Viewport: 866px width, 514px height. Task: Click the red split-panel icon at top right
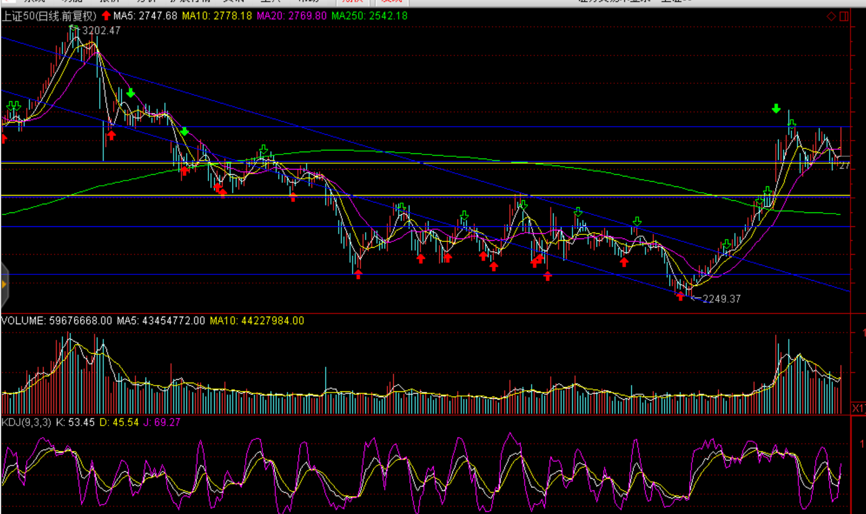[x=844, y=16]
